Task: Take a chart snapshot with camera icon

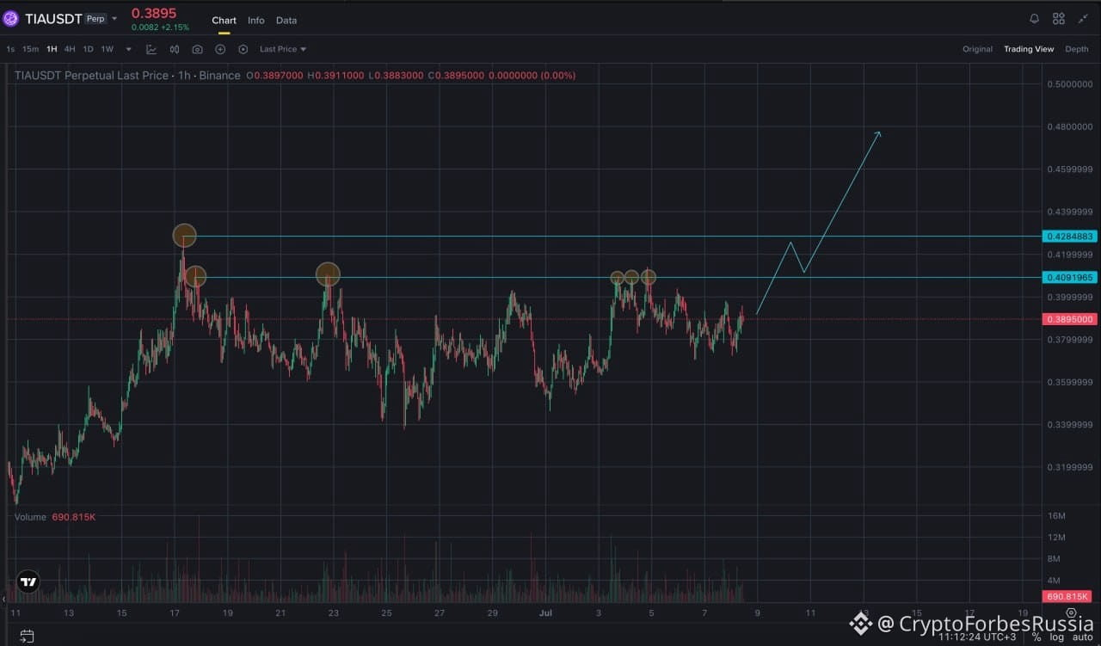Action: point(198,49)
